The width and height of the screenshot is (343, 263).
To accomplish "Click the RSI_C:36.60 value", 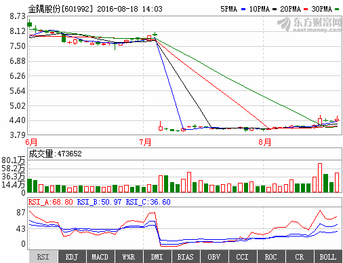I will point(148,202).
